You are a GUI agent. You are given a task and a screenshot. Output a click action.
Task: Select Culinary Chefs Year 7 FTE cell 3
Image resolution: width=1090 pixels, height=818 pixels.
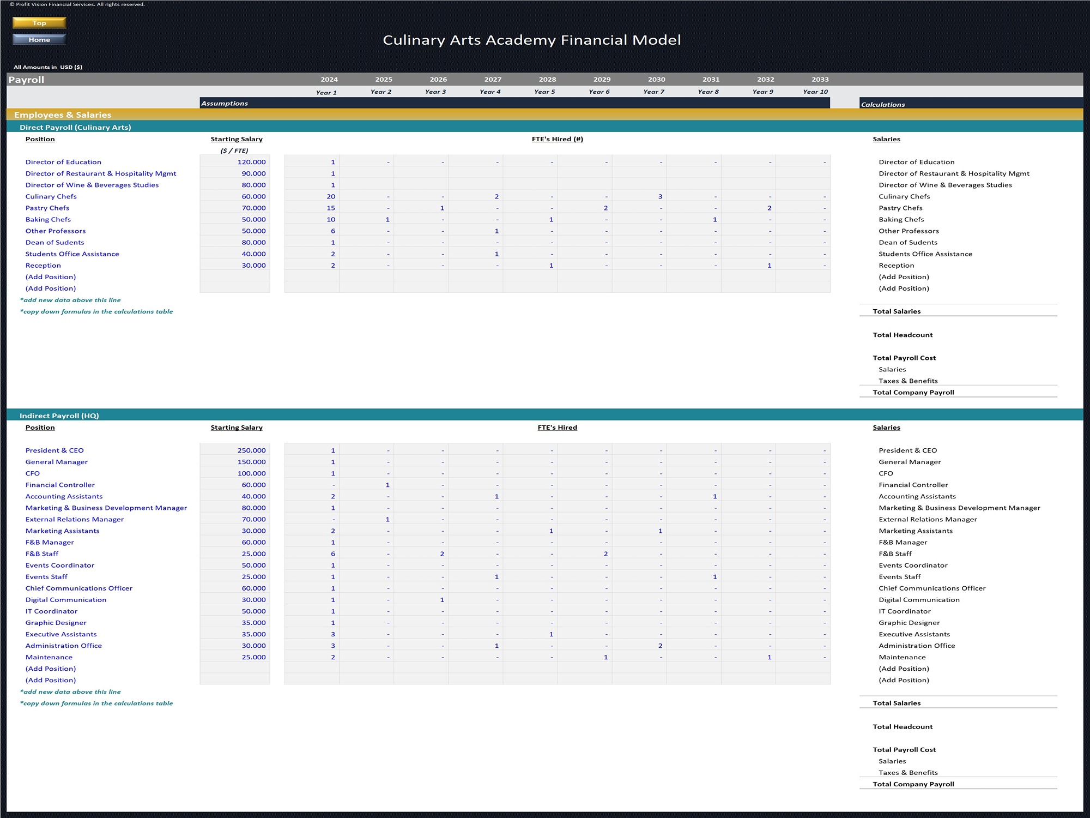coord(639,196)
